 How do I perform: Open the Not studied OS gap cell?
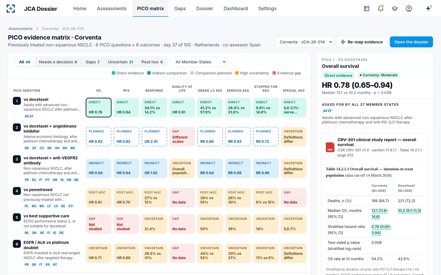[99, 224]
